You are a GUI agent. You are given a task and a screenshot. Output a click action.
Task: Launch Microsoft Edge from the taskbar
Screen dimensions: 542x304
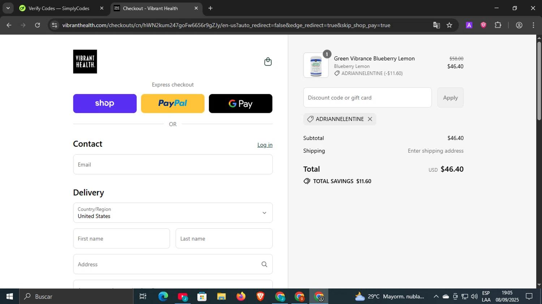click(x=163, y=296)
